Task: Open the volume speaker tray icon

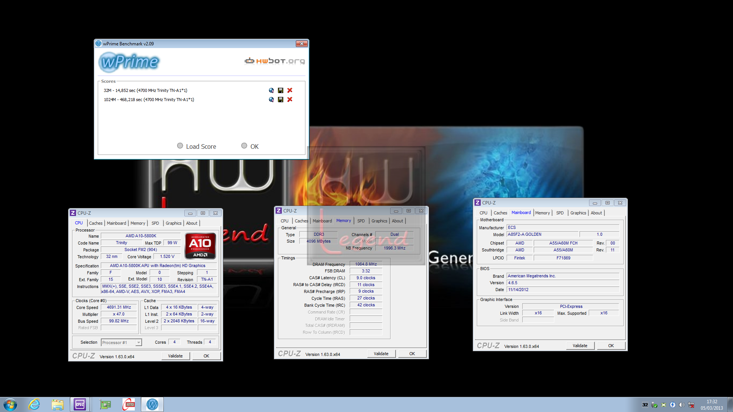Action: point(682,405)
